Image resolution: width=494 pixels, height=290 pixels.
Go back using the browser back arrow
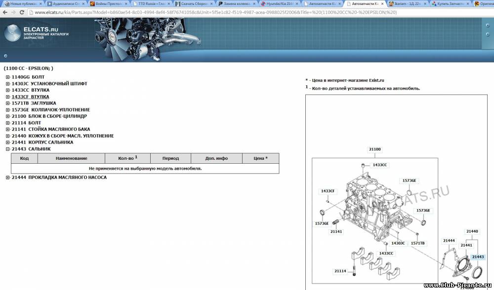tap(5, 12)
